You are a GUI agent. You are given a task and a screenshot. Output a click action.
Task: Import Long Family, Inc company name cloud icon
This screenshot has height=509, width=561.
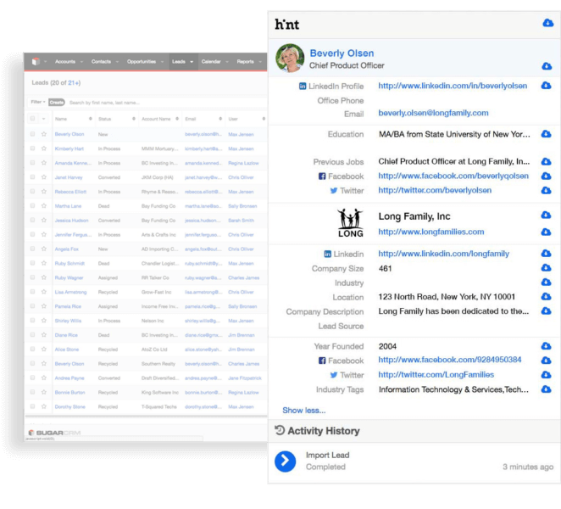tap(546, 215)
